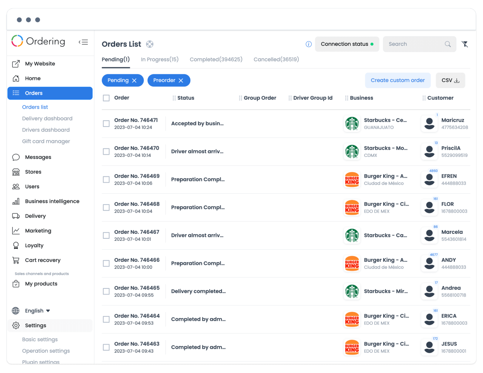
Task: Remove the Pending filter chip X
Action: point(134,80)
